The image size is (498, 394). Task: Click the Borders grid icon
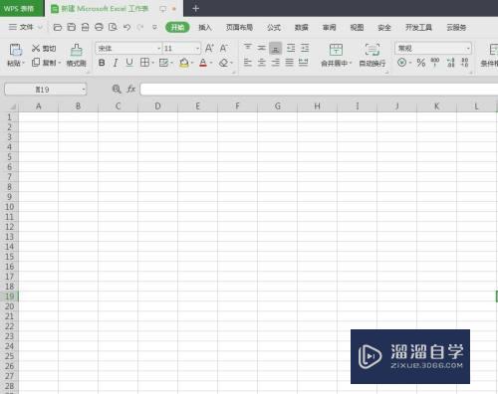144,63
